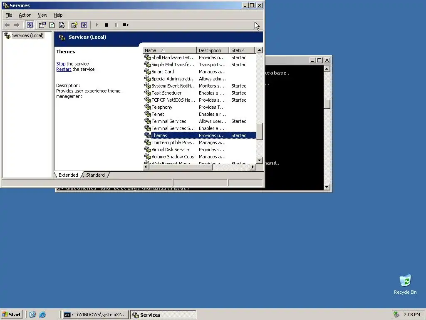Click services list horizontal scroll right arrow
This screenshot has width=426, height=320.
pyautogui.click(x=253, y=167)
